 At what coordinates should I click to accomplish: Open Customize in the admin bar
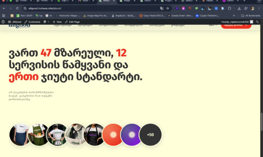(32, 22)
